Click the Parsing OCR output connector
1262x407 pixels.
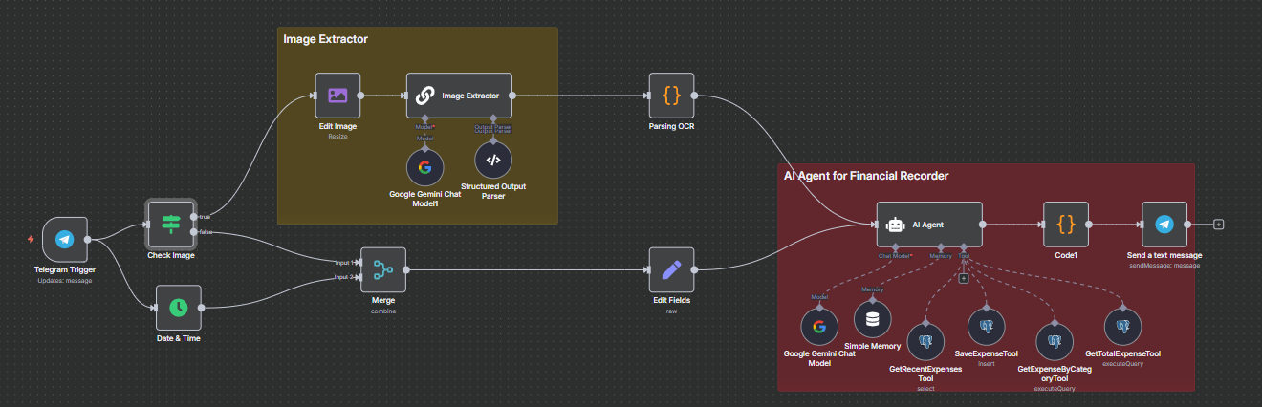point(695,96)
